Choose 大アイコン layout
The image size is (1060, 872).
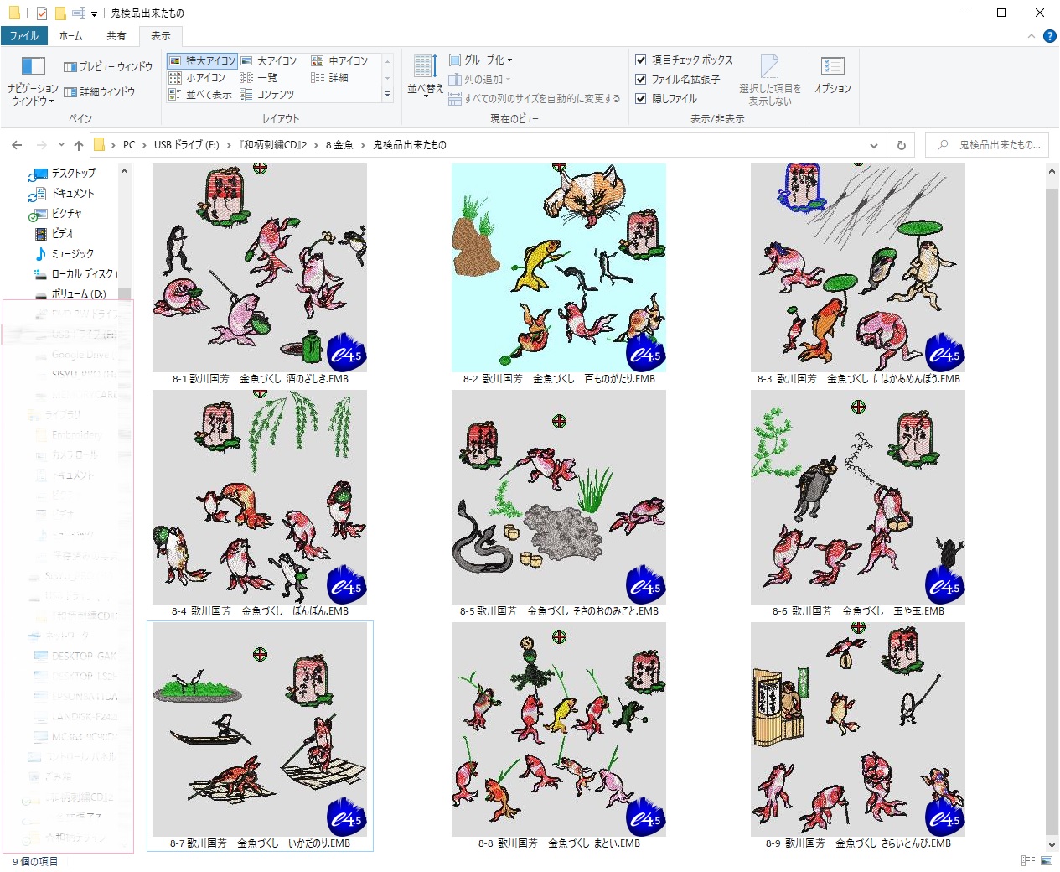[269, 60]
